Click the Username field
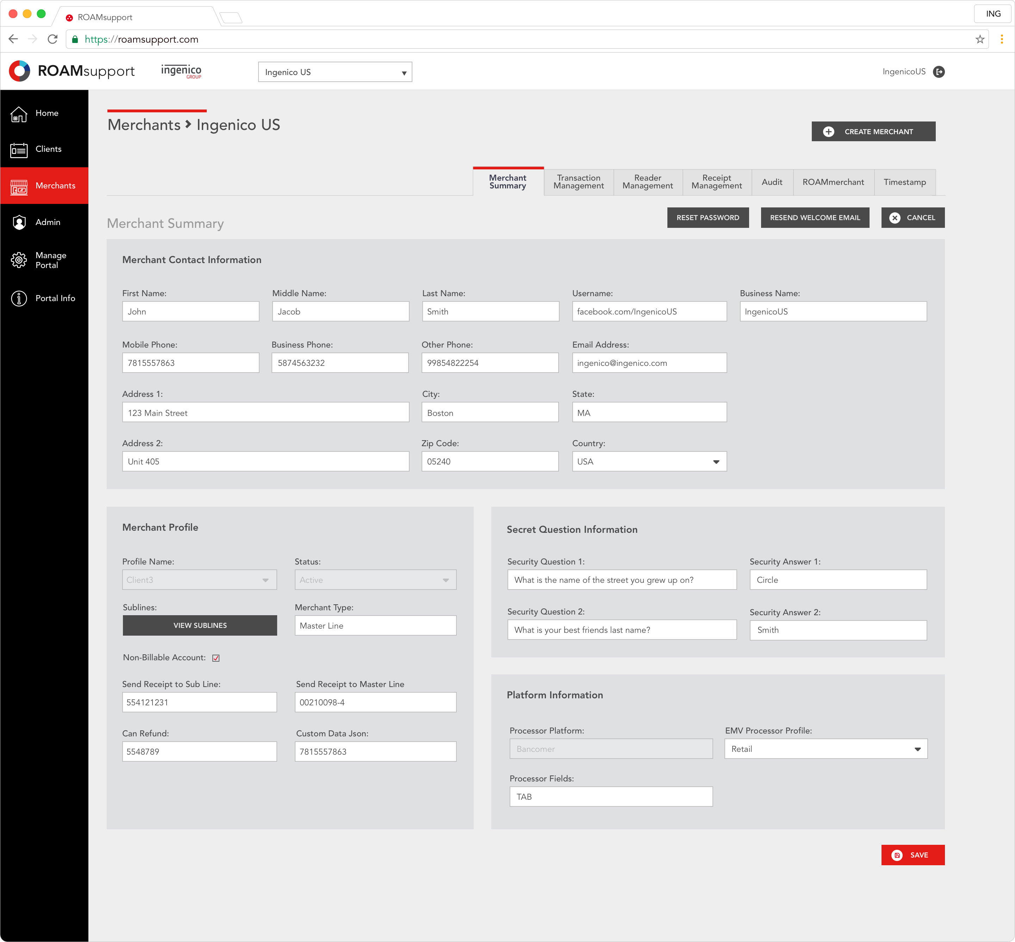This screenshot has width=1015, height=942. (x=649, y=311)
